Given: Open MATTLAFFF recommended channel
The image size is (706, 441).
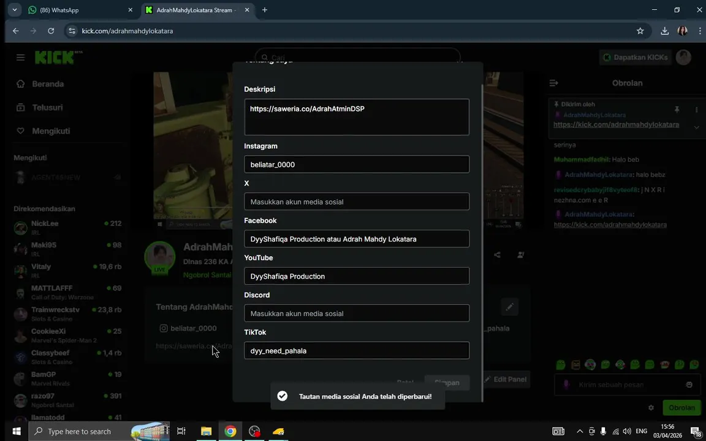Looking at the screenshot, I should tap(67, 293).
